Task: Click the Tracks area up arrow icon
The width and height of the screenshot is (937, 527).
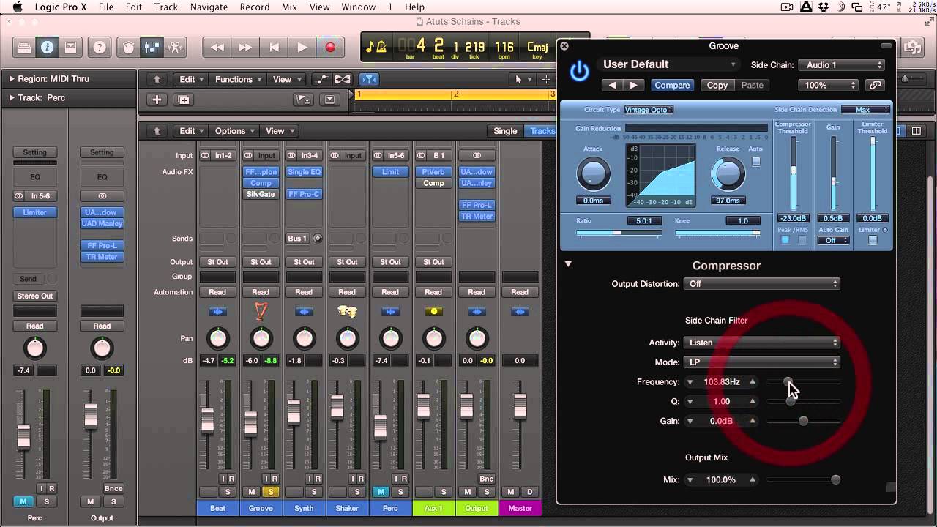Action: (157, 79)
